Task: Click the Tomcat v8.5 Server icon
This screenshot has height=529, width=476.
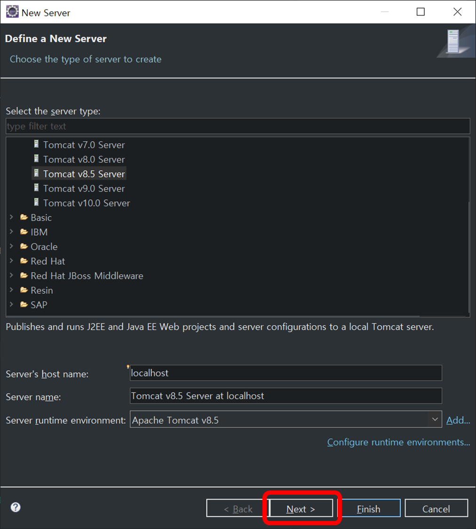Action: click(36, 173)
